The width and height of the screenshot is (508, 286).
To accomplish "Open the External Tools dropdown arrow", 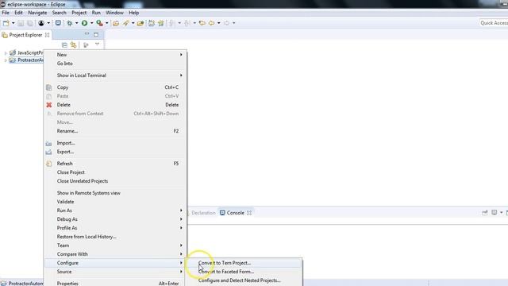I will pyautogui.click(x=107, y=23).
